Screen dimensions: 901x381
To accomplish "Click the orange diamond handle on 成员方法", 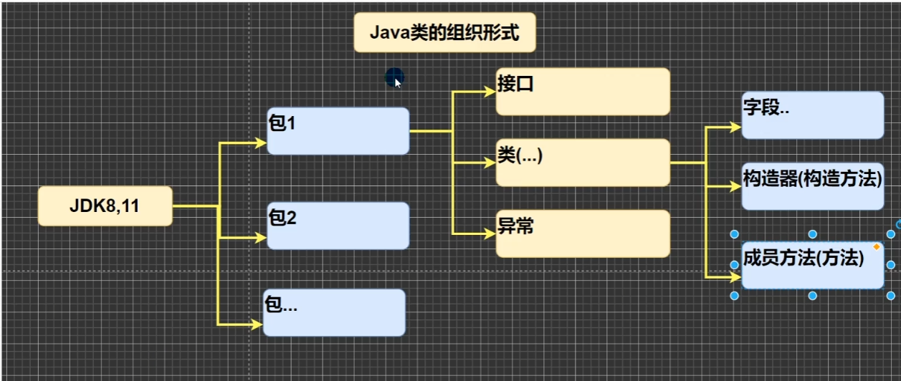I will pos(876,246).
